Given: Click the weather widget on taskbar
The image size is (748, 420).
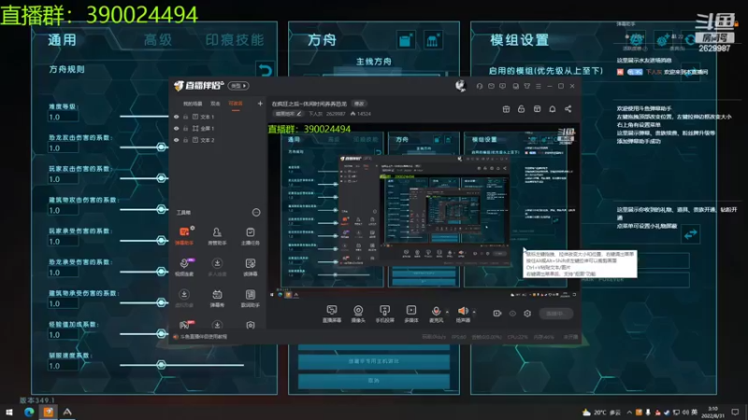Looking at the screenshot, I should point(601,413).
